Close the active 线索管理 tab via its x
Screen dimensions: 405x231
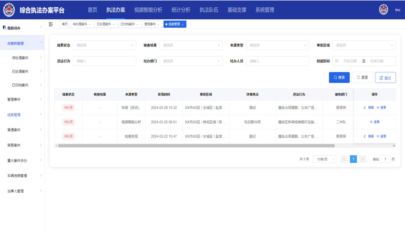coord(183,25)
